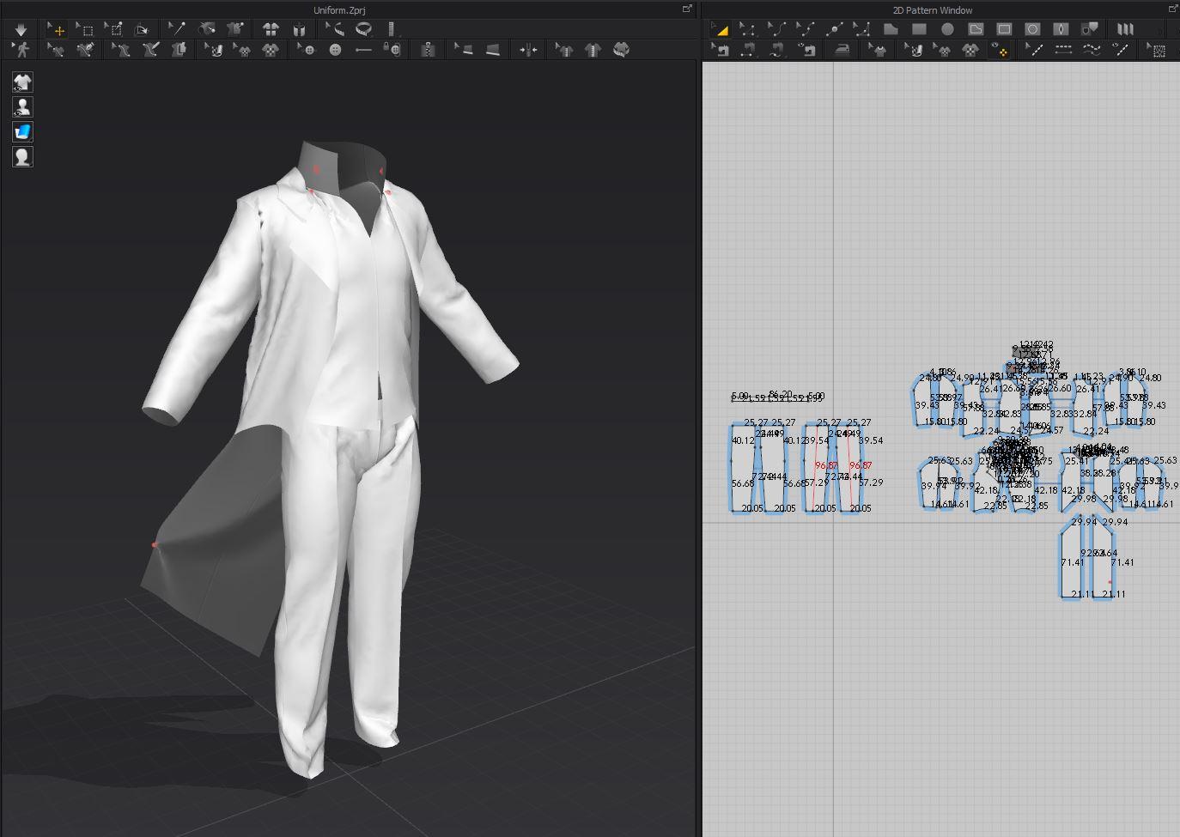This screenshot has width=1180, height=837.
Task: Undock the Uniform.Zprj 3D window
Action: pos(687,9)
